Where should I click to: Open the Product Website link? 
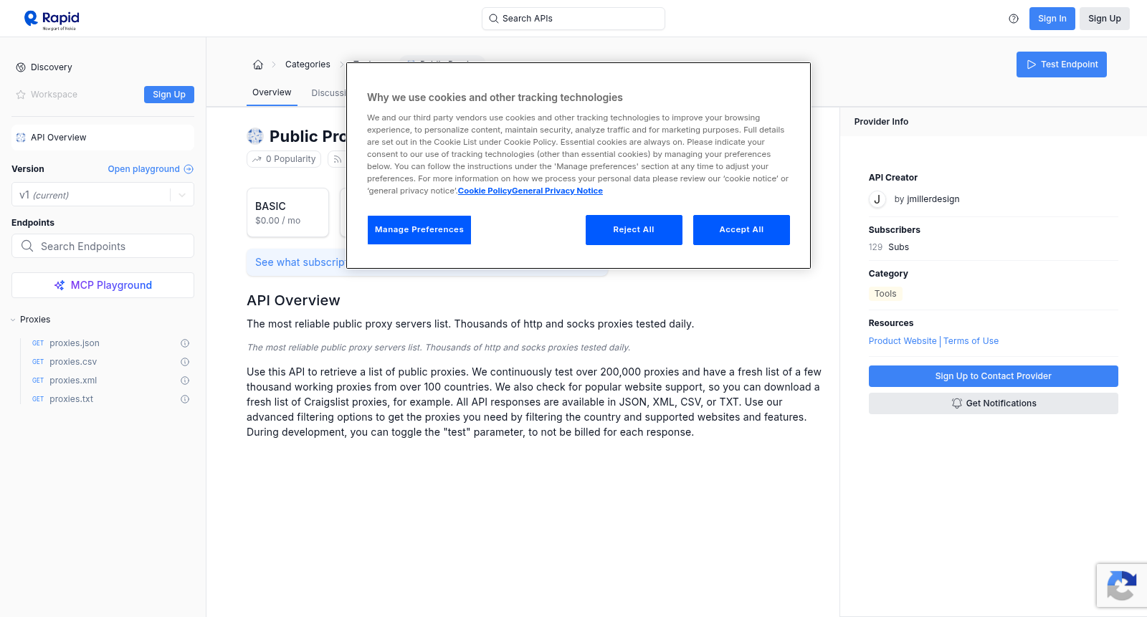click(x=903, y=341)
